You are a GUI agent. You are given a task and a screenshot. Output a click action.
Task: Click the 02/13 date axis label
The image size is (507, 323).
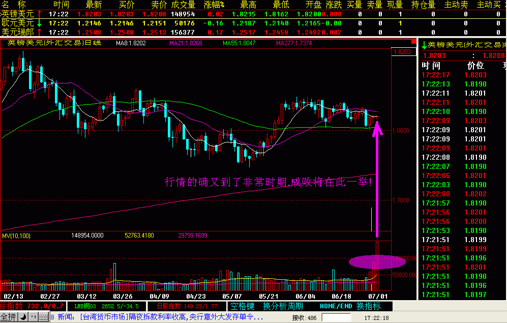13,297
